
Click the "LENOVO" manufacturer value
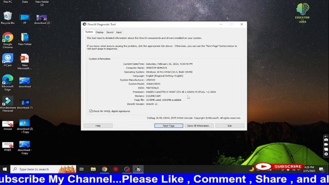151,80
